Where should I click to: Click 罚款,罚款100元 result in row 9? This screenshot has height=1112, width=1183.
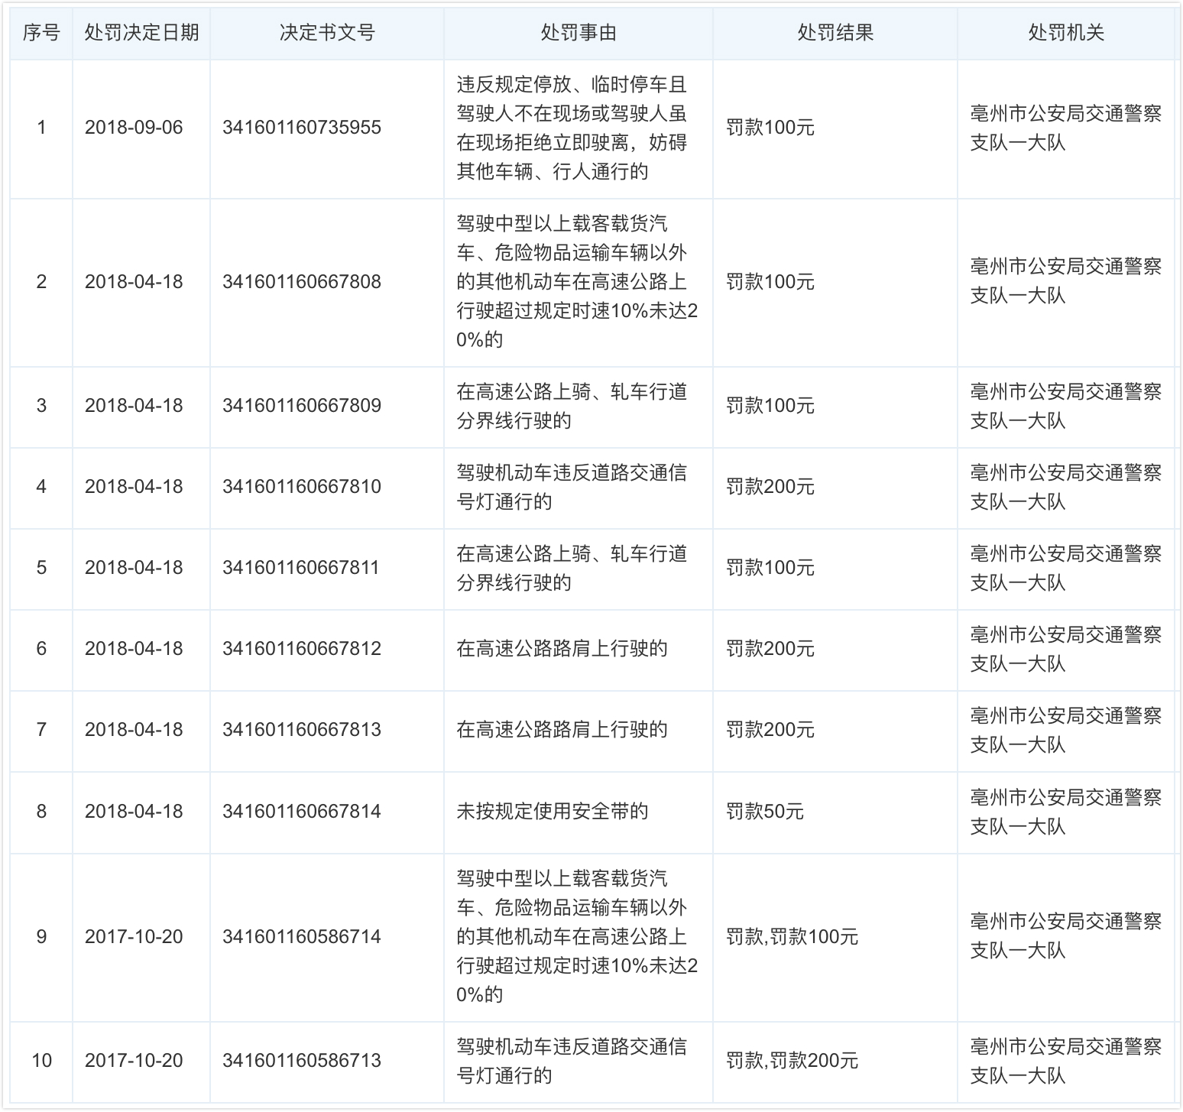pyautogui.click(x=792, y=937)
